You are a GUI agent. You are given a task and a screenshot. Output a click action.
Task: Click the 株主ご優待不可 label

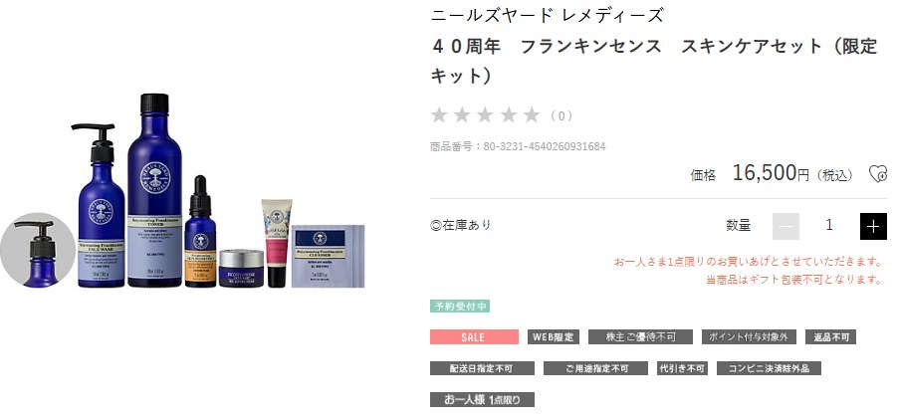pyautogui.click(x=640, y=337)
